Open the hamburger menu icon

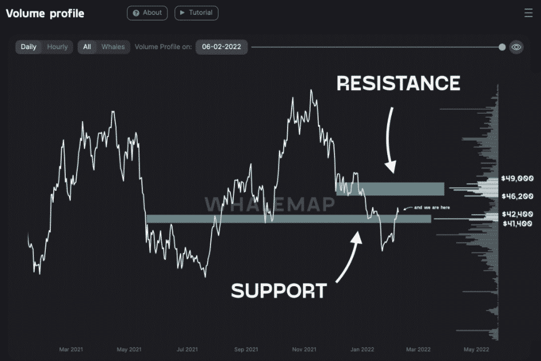528,13
